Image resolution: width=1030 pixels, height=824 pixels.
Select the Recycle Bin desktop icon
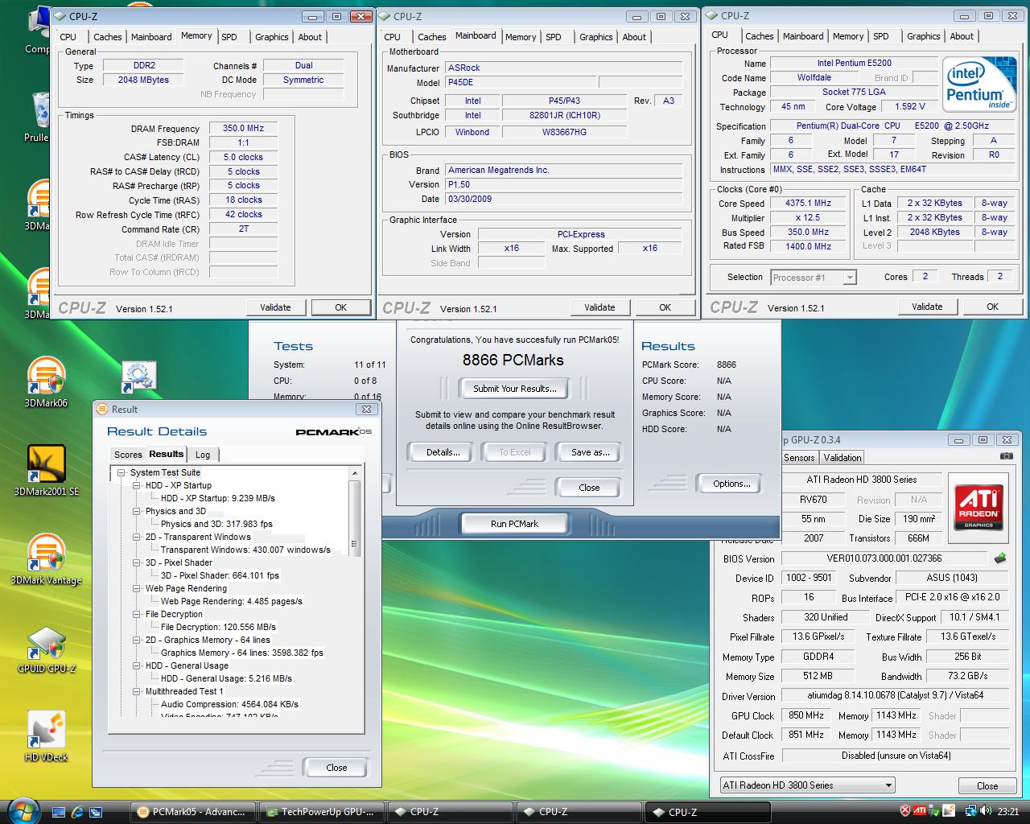tap(40, 117)
